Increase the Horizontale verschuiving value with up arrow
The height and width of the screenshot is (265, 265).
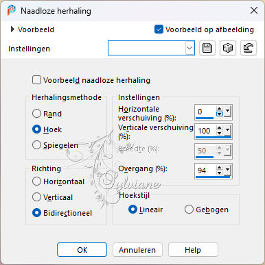click(219, 109)
